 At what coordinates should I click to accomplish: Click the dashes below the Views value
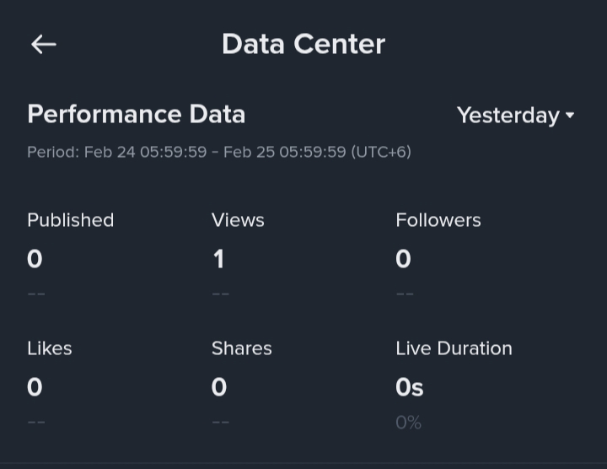click(x=220, y=294)
